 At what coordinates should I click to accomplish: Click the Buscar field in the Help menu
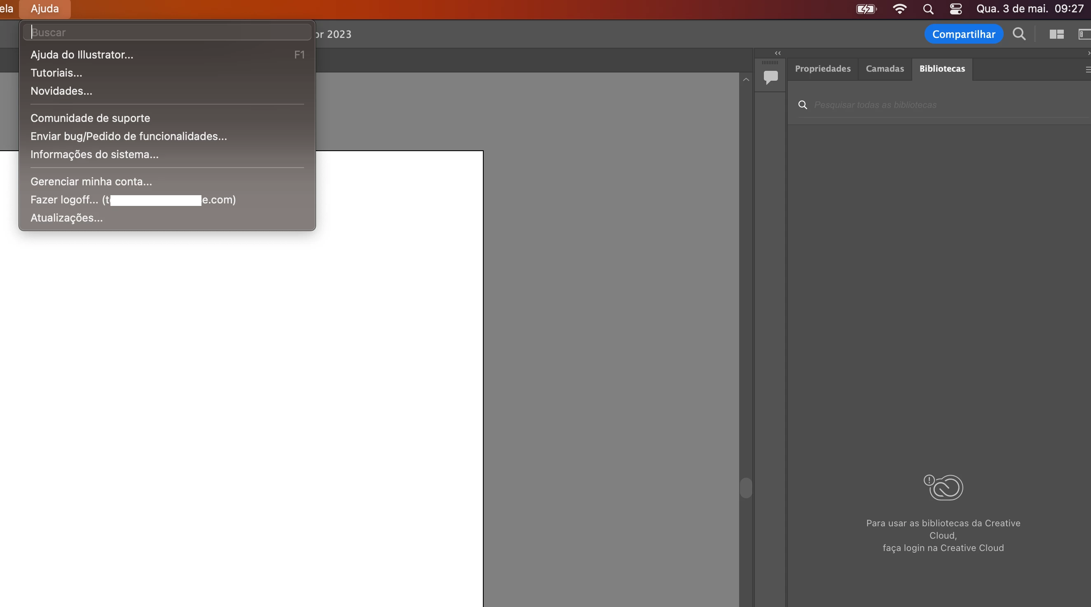[x=167, y=33]
